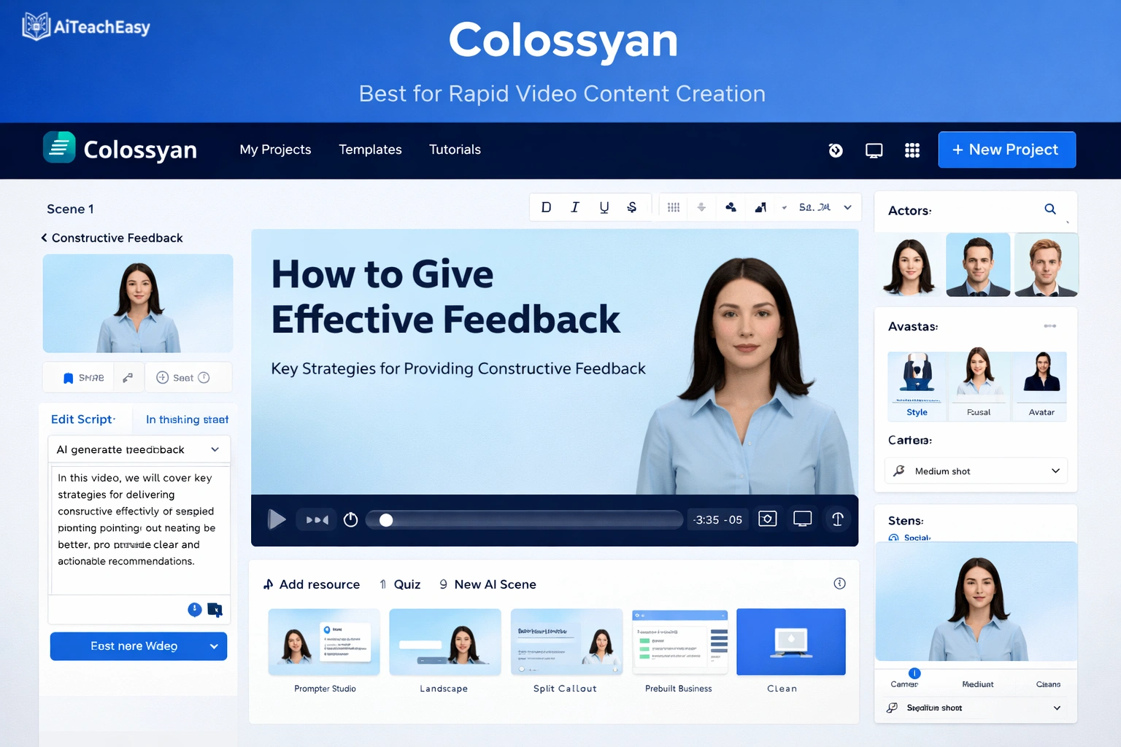Open the Tutorials menu item
Screen dimensions: 1121x747
point(455,150)
